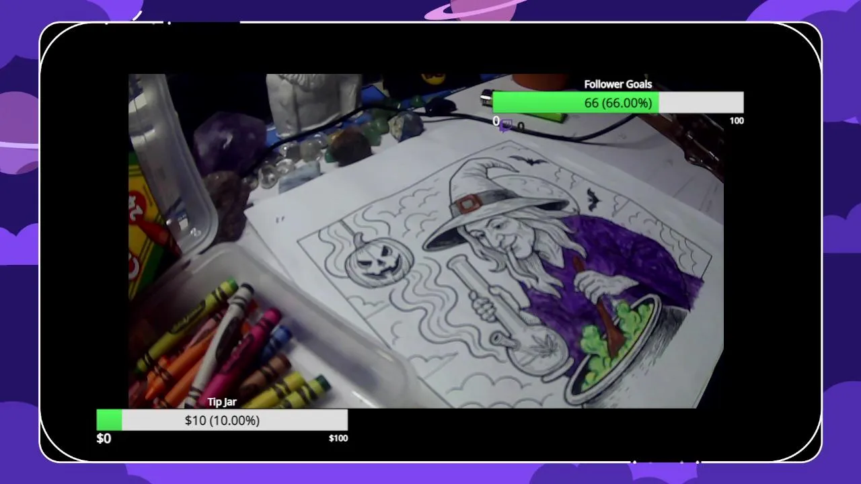
Task: Click the Follower Goals progress bar
Action: (x=618, y=103)
